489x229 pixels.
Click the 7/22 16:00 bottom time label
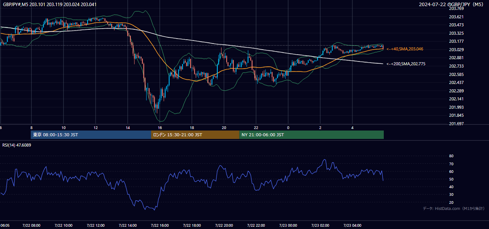(x=160, y=226)
